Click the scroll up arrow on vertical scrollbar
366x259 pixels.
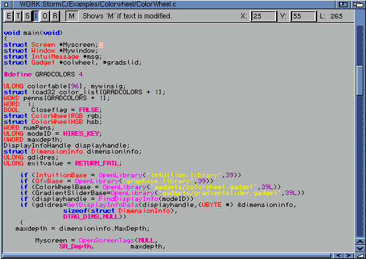(x=360, y=242)
